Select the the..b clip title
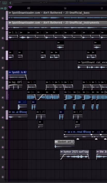Viewport: 107px width, 183px height. (x=103, y=152)
